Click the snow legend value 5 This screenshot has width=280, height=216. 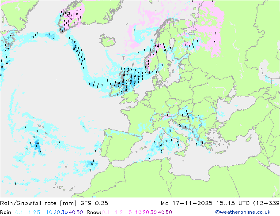130,212
